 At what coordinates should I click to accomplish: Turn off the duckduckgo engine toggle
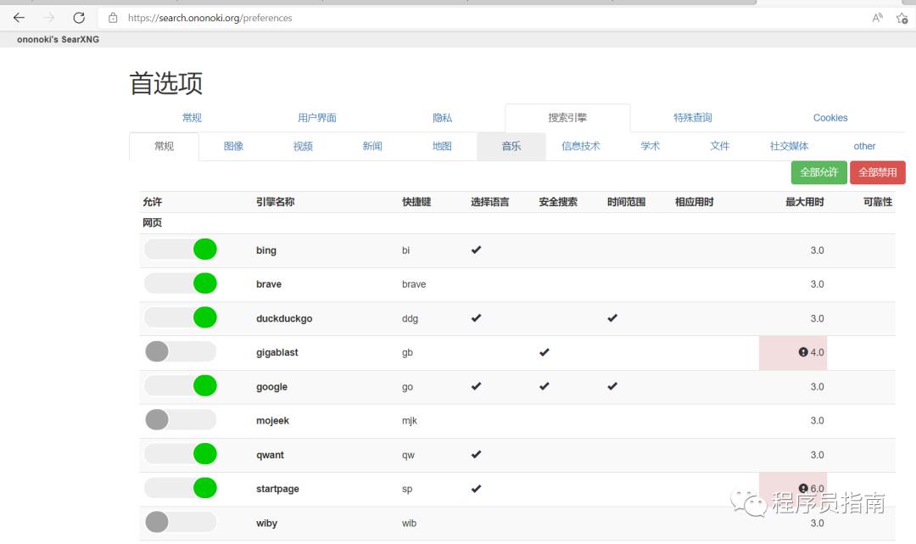tap(181, 317)
